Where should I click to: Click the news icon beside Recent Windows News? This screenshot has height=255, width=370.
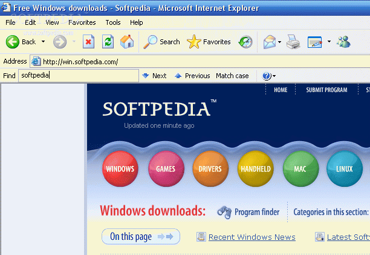point(201,237)
